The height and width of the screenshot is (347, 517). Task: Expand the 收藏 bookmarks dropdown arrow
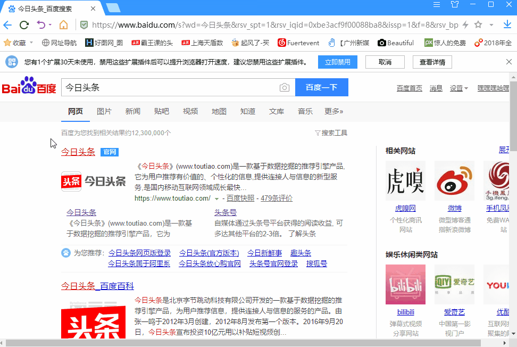[x=31, y=43]
